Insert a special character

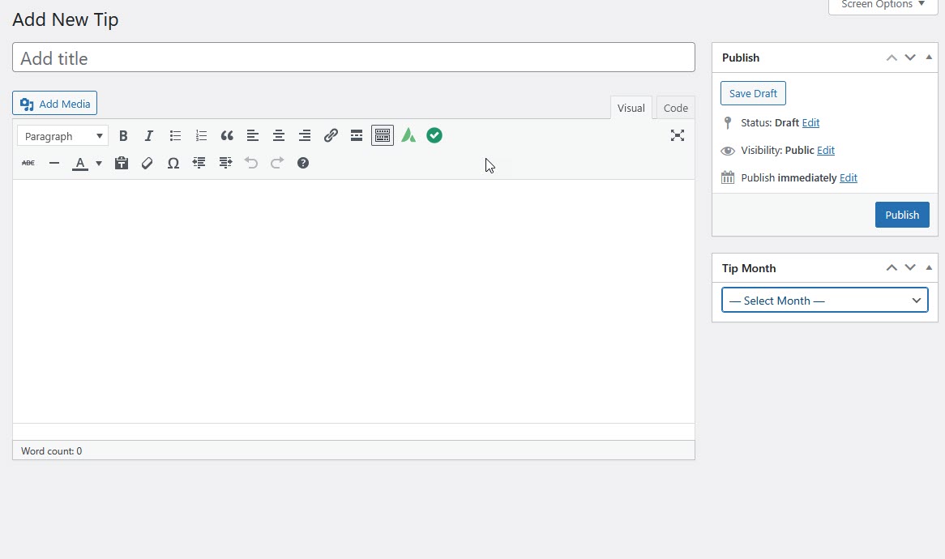[173, 163]
